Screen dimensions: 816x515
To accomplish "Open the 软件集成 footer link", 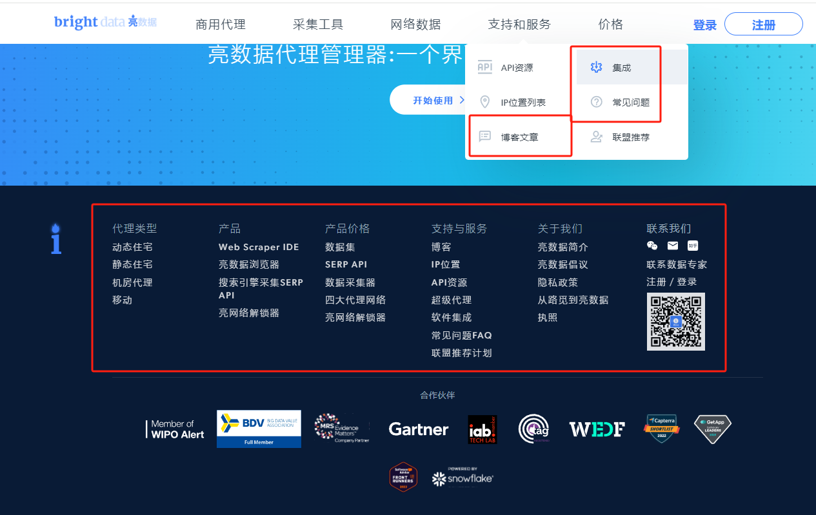I will tap(452, 317).
